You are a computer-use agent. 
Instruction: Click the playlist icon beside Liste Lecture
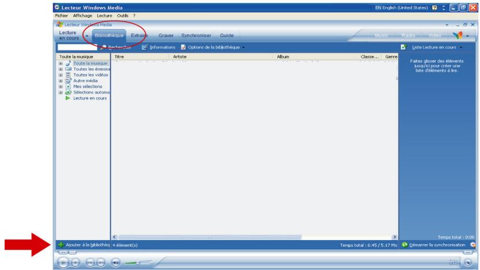pyautogui.click(x=404, y=47)
